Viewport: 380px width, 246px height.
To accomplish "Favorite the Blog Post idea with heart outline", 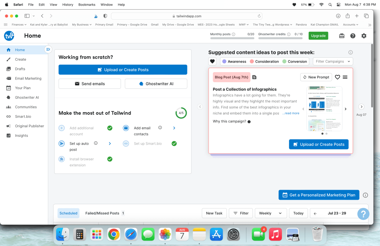I will (x=337, y=77).
